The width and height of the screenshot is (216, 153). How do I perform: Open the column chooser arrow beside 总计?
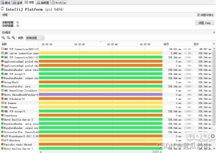coord(214,44)
